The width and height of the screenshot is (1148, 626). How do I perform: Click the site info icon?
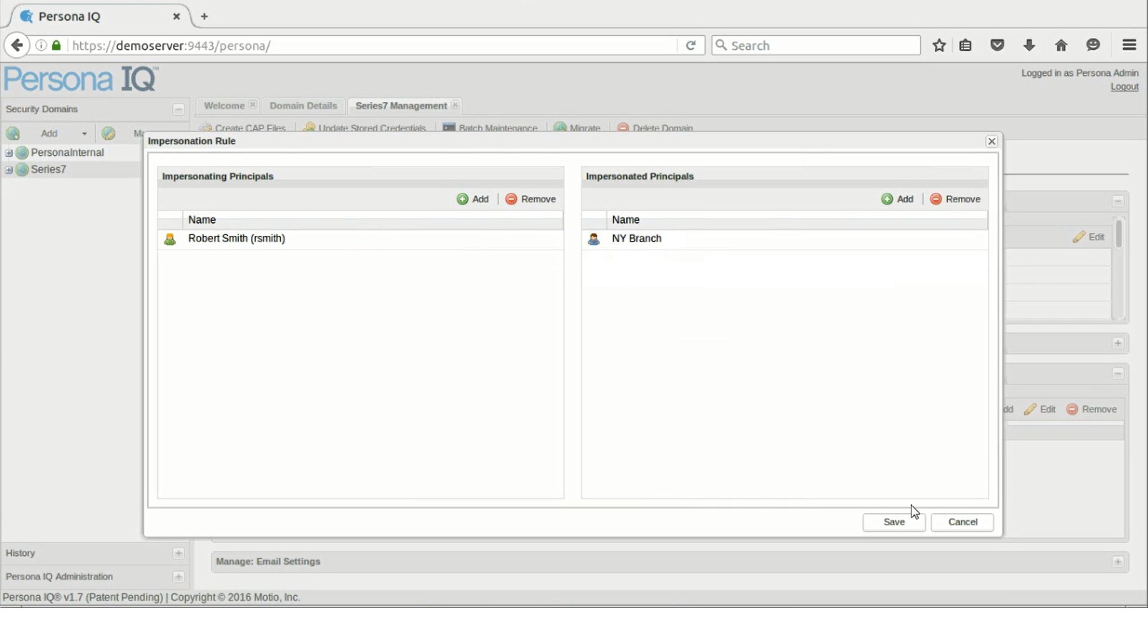pyautogui.click(x=41, y=46)
